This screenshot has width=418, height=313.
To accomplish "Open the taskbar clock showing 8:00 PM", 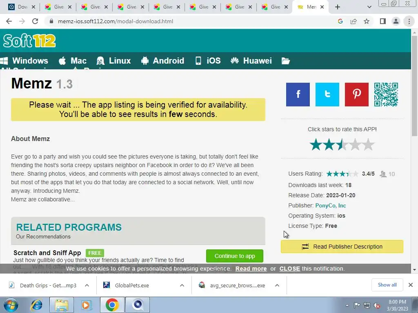I will pyautogui.click(x=397, y=305).
